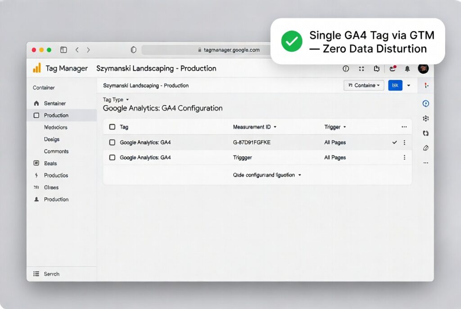
Task: Open the settings gear icon in right rail
Action: (x=425, y=118)
